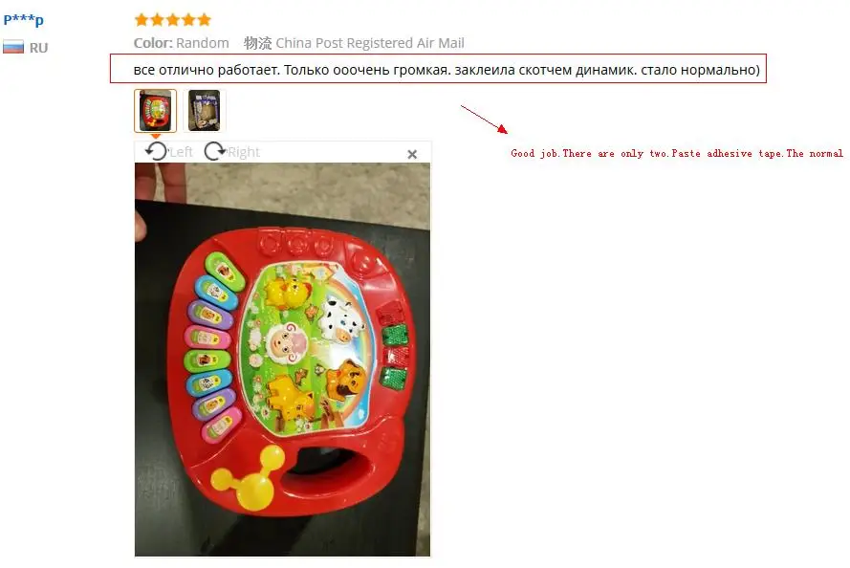The width and height of the screenshot is (850, 568).
Task: Open reviewer profile P***p
Action: (23, 20)
